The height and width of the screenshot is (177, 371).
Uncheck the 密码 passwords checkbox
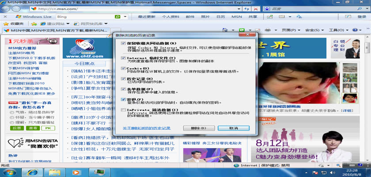(123, 100)
